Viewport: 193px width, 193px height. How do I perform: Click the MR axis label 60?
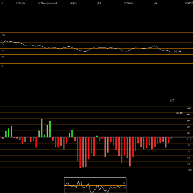click(188, 121)
